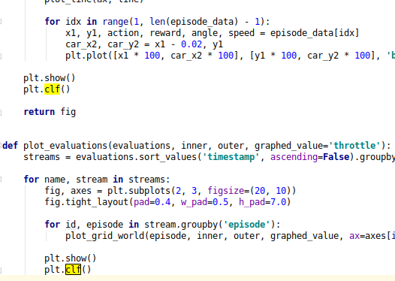Click the h_pad value 7.0

(x=278, y=202)
